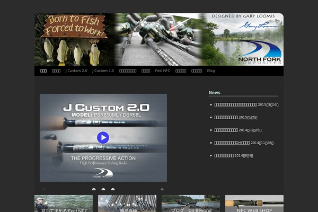Open the news link dated 2015 3/16
318x212 pixels.
(235, 105)
